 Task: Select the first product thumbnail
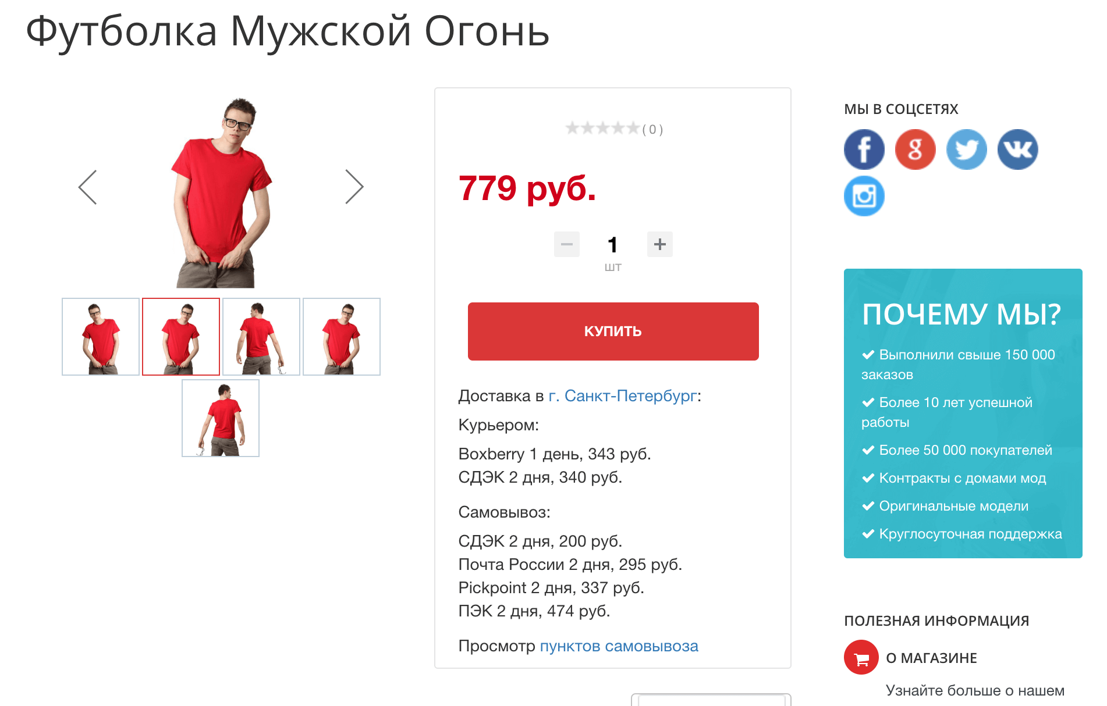tap(101, 337)
